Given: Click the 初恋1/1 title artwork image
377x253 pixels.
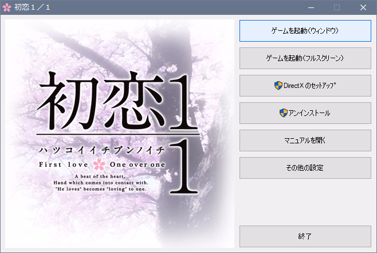Looking at the screenshot, I should 120,134.
